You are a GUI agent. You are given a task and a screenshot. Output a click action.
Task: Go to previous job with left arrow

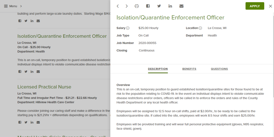118,6
